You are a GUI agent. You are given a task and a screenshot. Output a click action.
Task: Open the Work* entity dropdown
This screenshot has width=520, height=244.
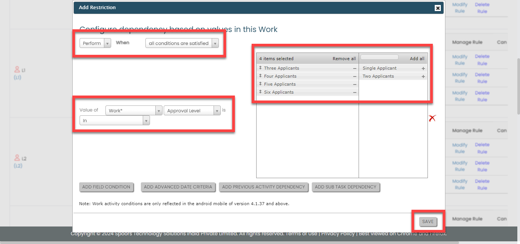pyautogui.click(x=134, y=111)
